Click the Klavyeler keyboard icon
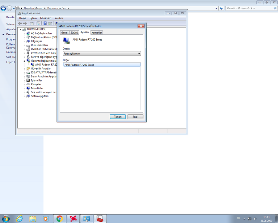 (28, 84)
